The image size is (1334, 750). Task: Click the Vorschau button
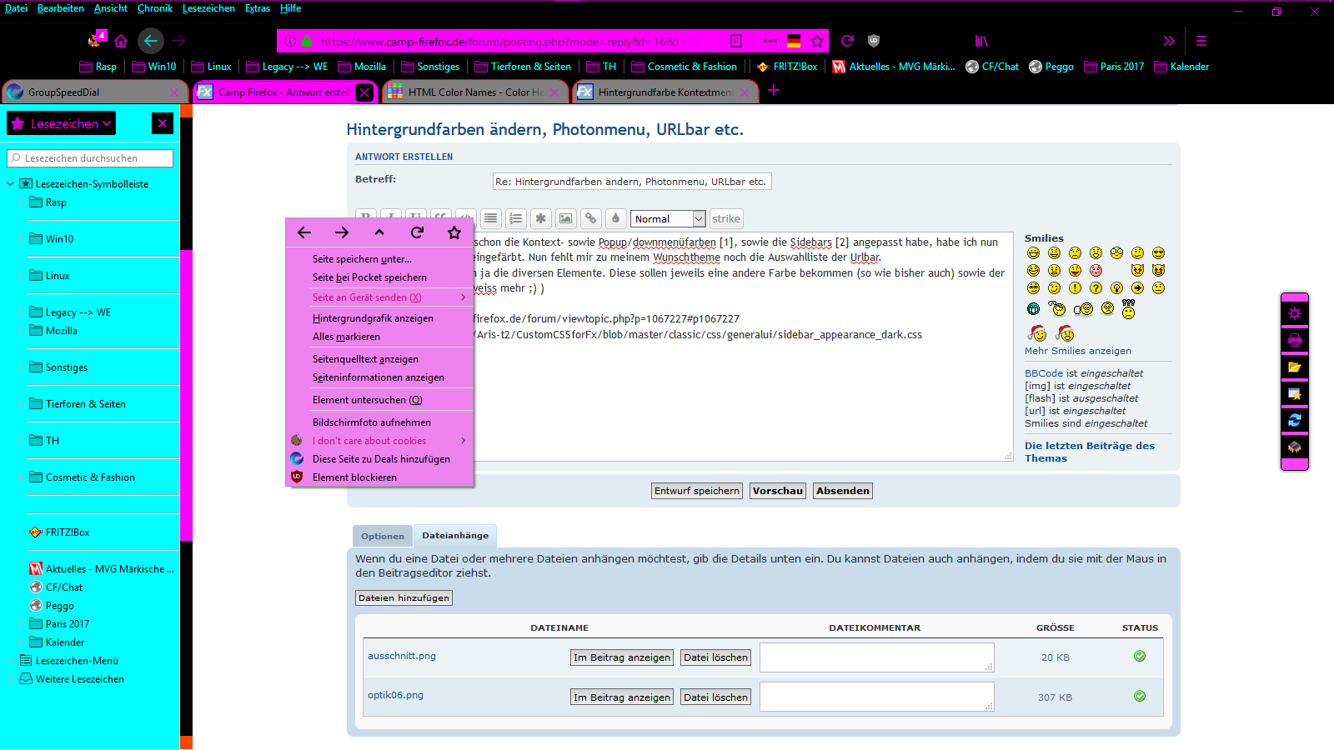tap(778, 491)
